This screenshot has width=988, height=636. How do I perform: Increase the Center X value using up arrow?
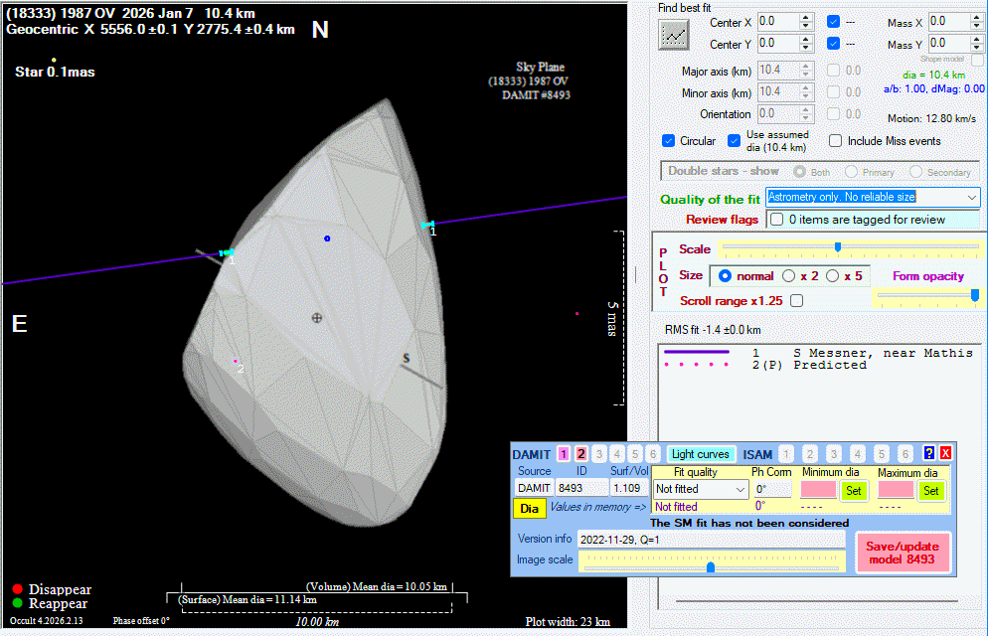point(805,17)
